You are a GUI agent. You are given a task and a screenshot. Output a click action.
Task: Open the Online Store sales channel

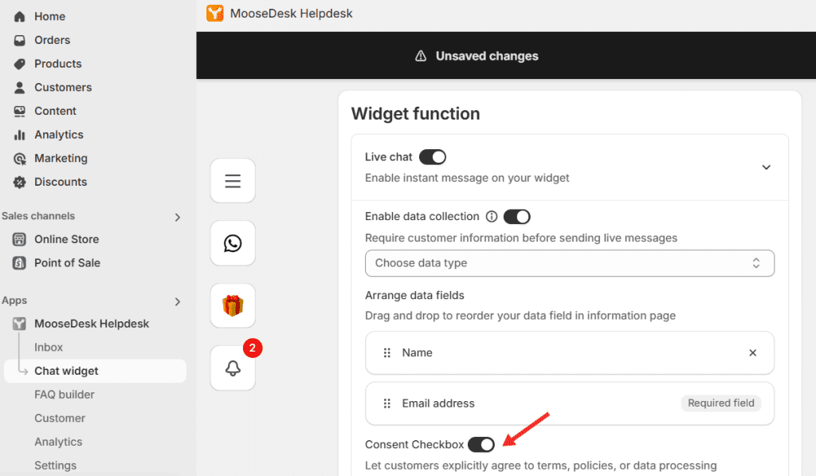(x=67, y=239)
